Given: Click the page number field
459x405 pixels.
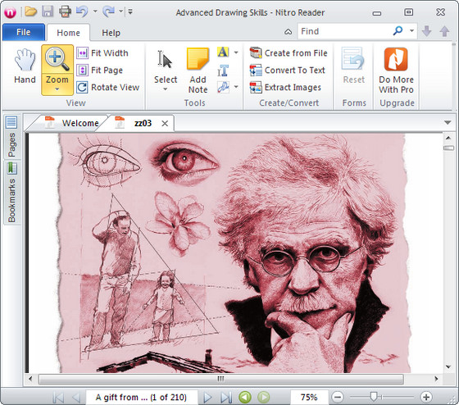Looking at the screenshot, I should coord(141,397).
